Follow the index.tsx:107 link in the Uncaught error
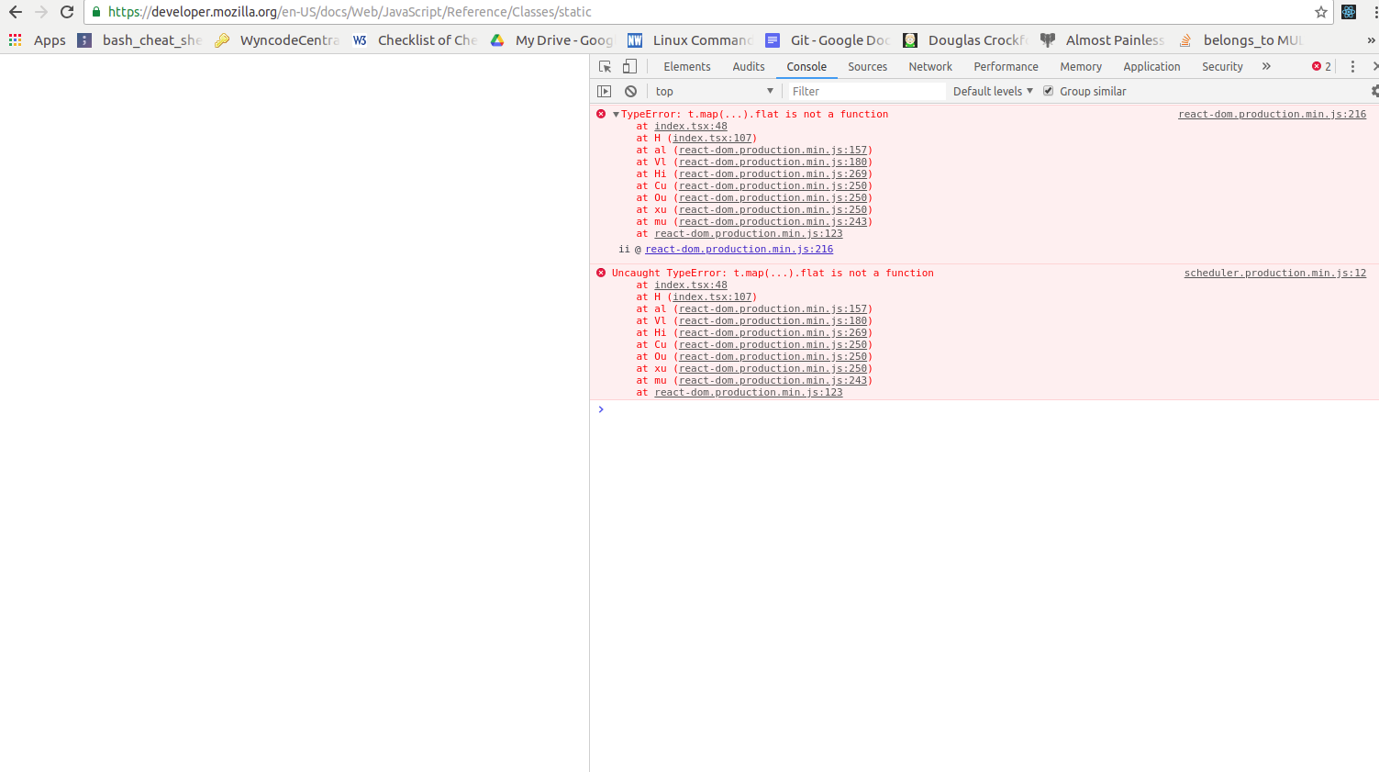The image size is (1379, 772). (x=712, y=297)
